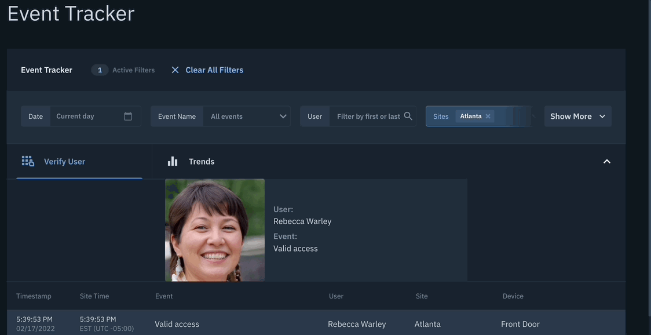Click the Event Tracker page title
This screenshot has height=335, width=651.
[x=71, y=13]
